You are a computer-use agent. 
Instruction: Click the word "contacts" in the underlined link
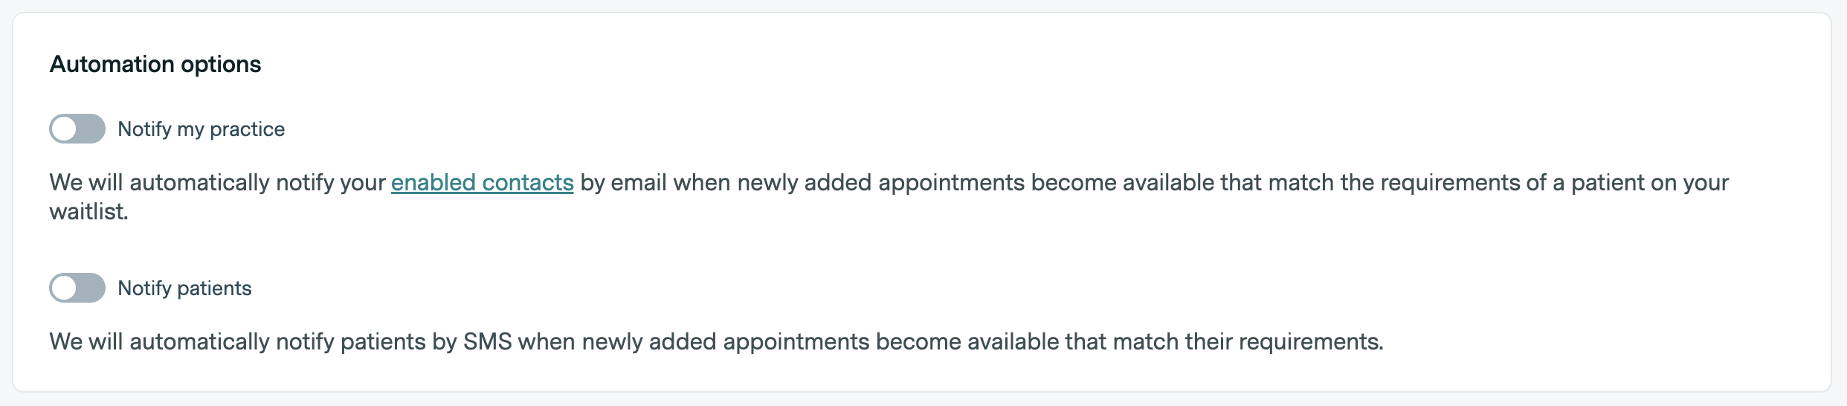528,183
